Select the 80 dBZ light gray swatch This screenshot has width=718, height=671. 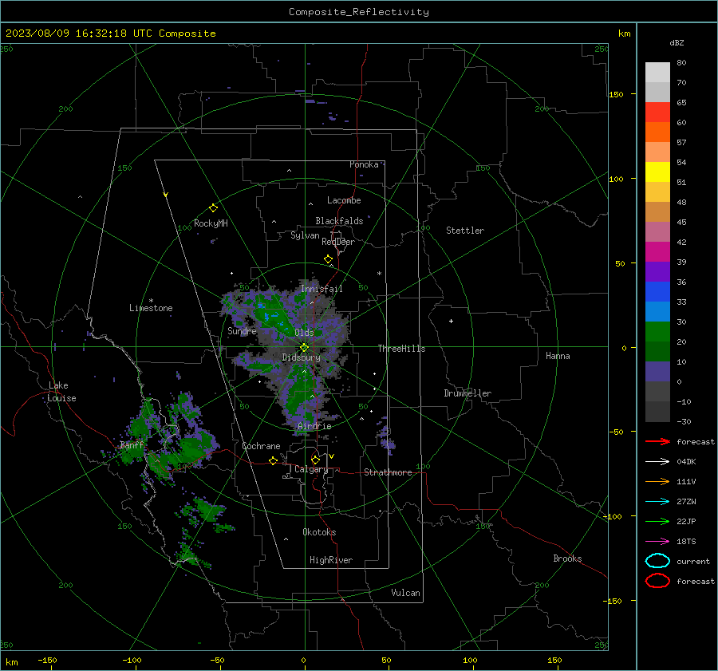[657, 72]
